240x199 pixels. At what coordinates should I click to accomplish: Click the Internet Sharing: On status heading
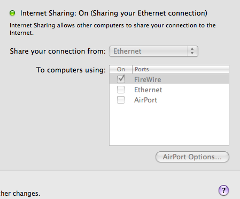point(114,13)
